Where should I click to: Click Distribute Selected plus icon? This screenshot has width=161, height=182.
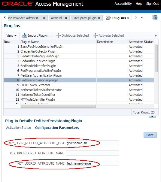pos(58,35)
